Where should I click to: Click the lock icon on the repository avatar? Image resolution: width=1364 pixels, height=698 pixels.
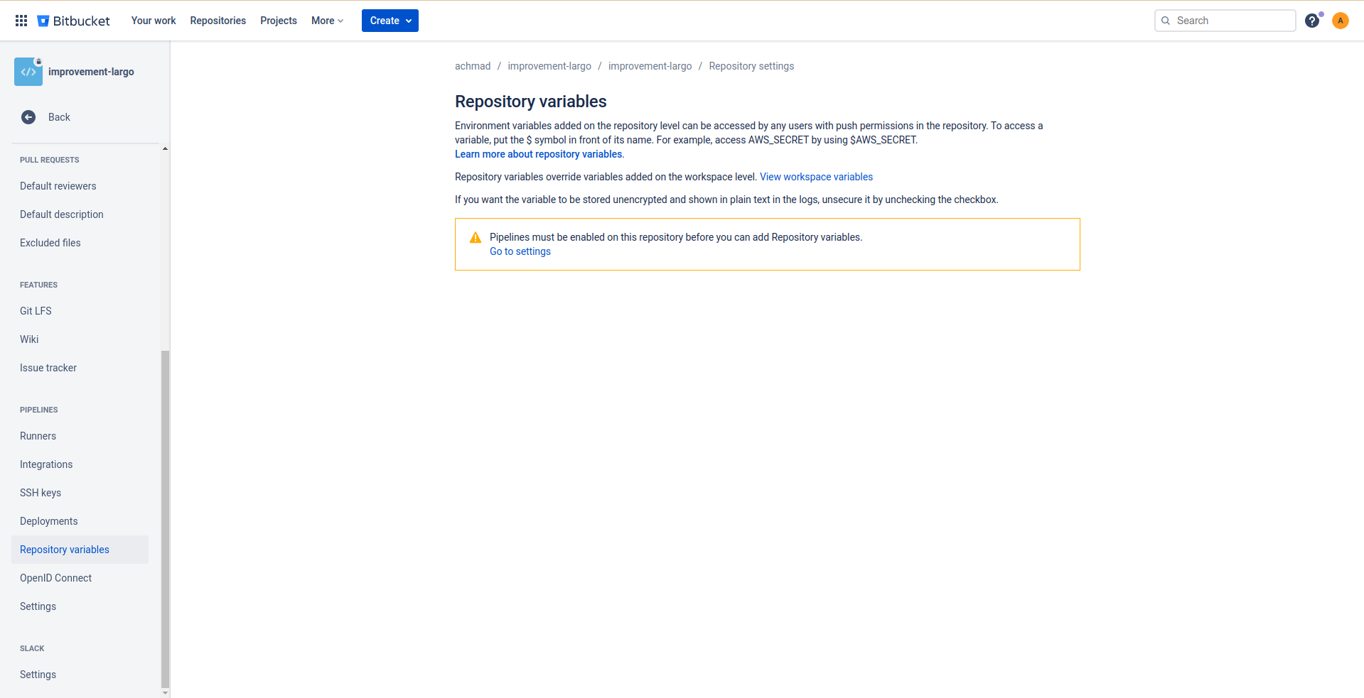(39, 62)
